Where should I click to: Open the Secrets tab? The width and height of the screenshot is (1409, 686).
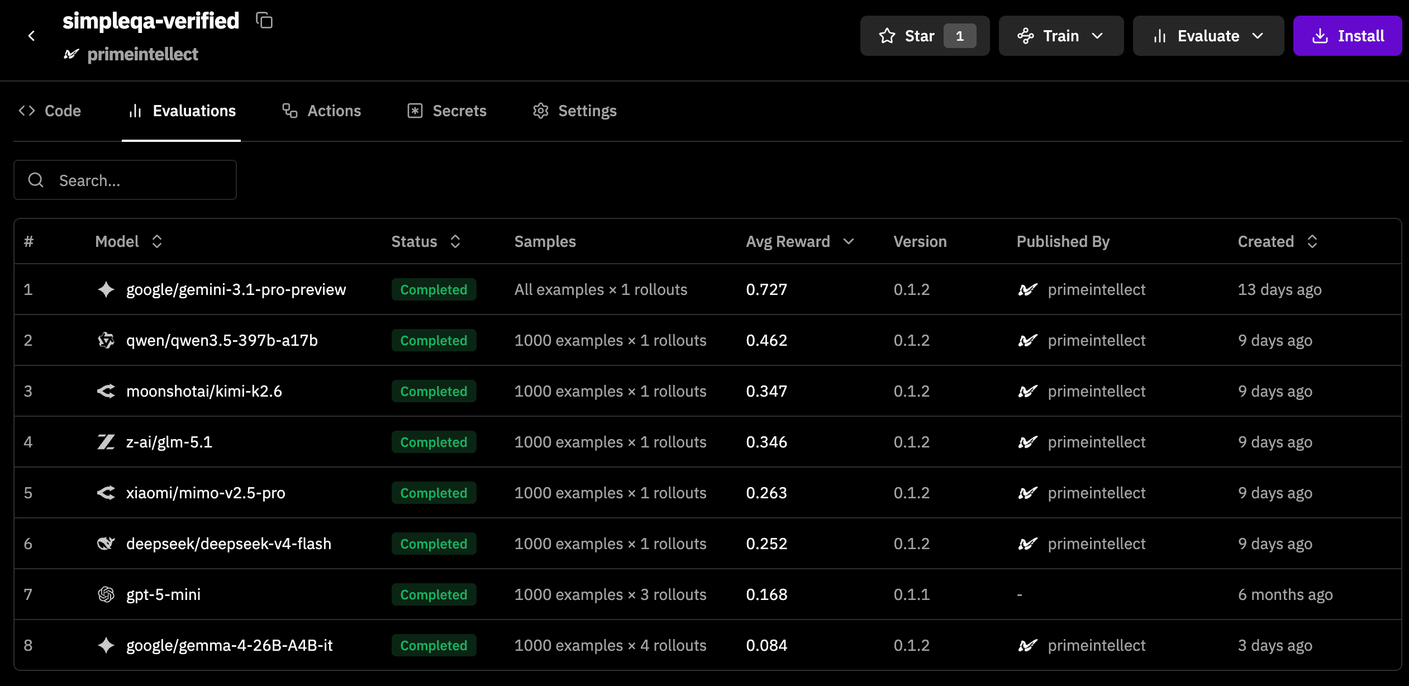point(447,111)
